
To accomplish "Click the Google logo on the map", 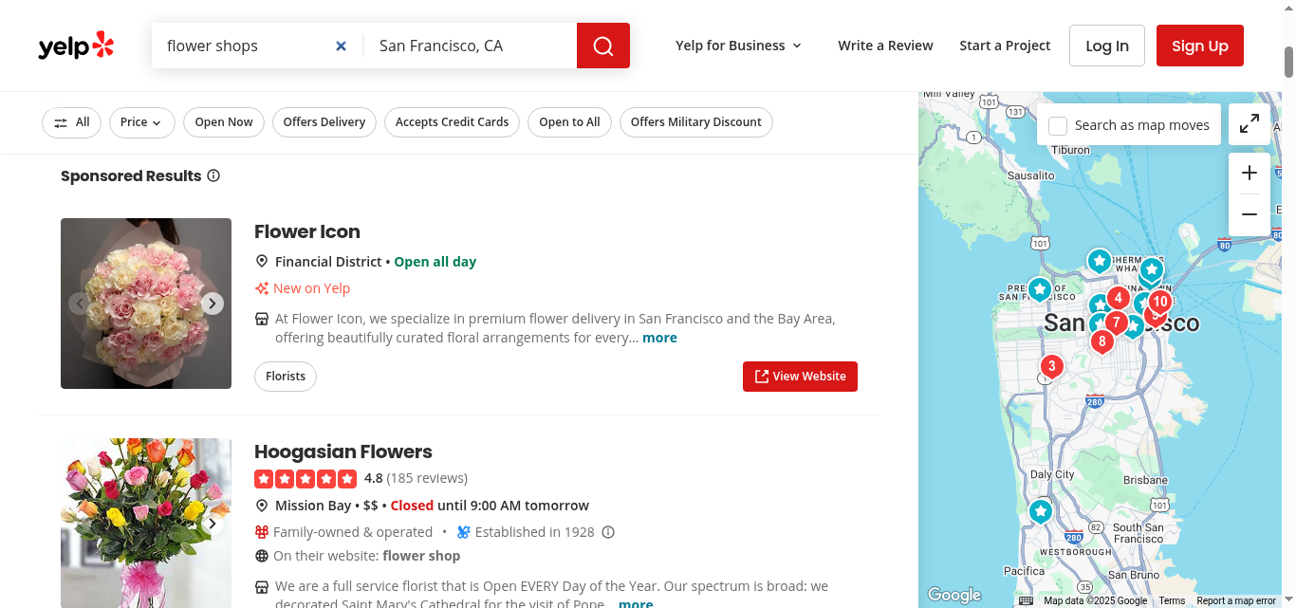I will click(x=954, y=595).
